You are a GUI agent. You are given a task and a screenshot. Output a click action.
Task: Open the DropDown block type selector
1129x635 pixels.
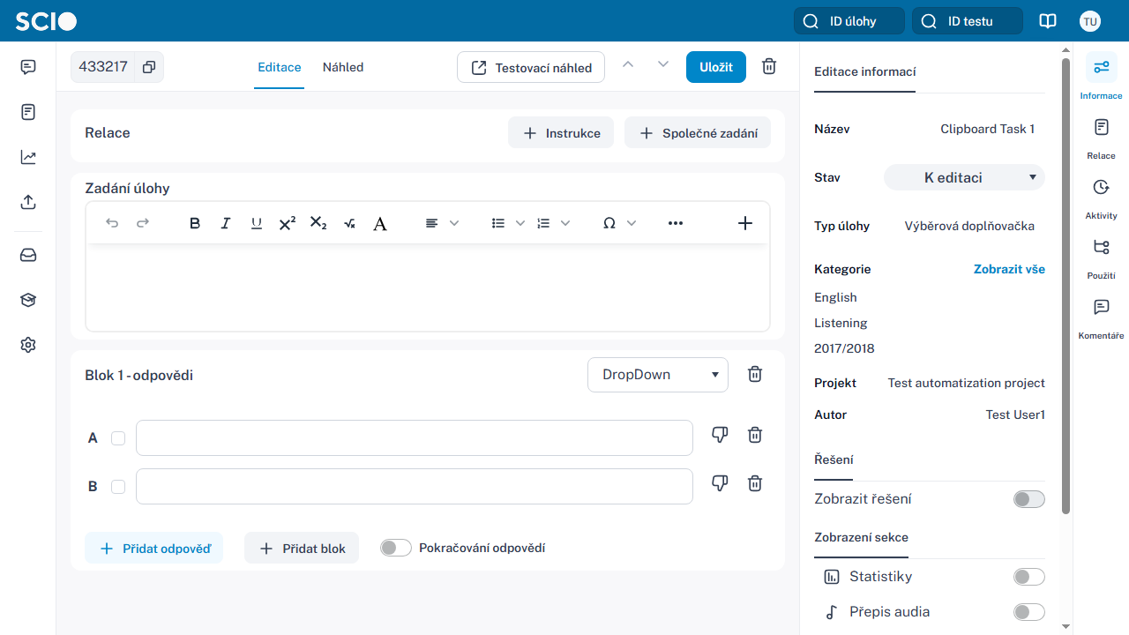point(658,375)
